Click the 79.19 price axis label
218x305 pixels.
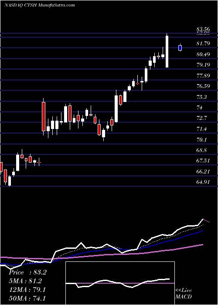click(203, 64)
